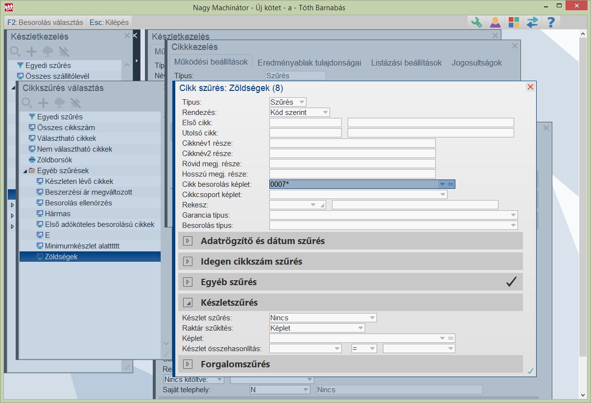
Task: Switch to the Jogosultságok tab
Action: coord(476,63)
